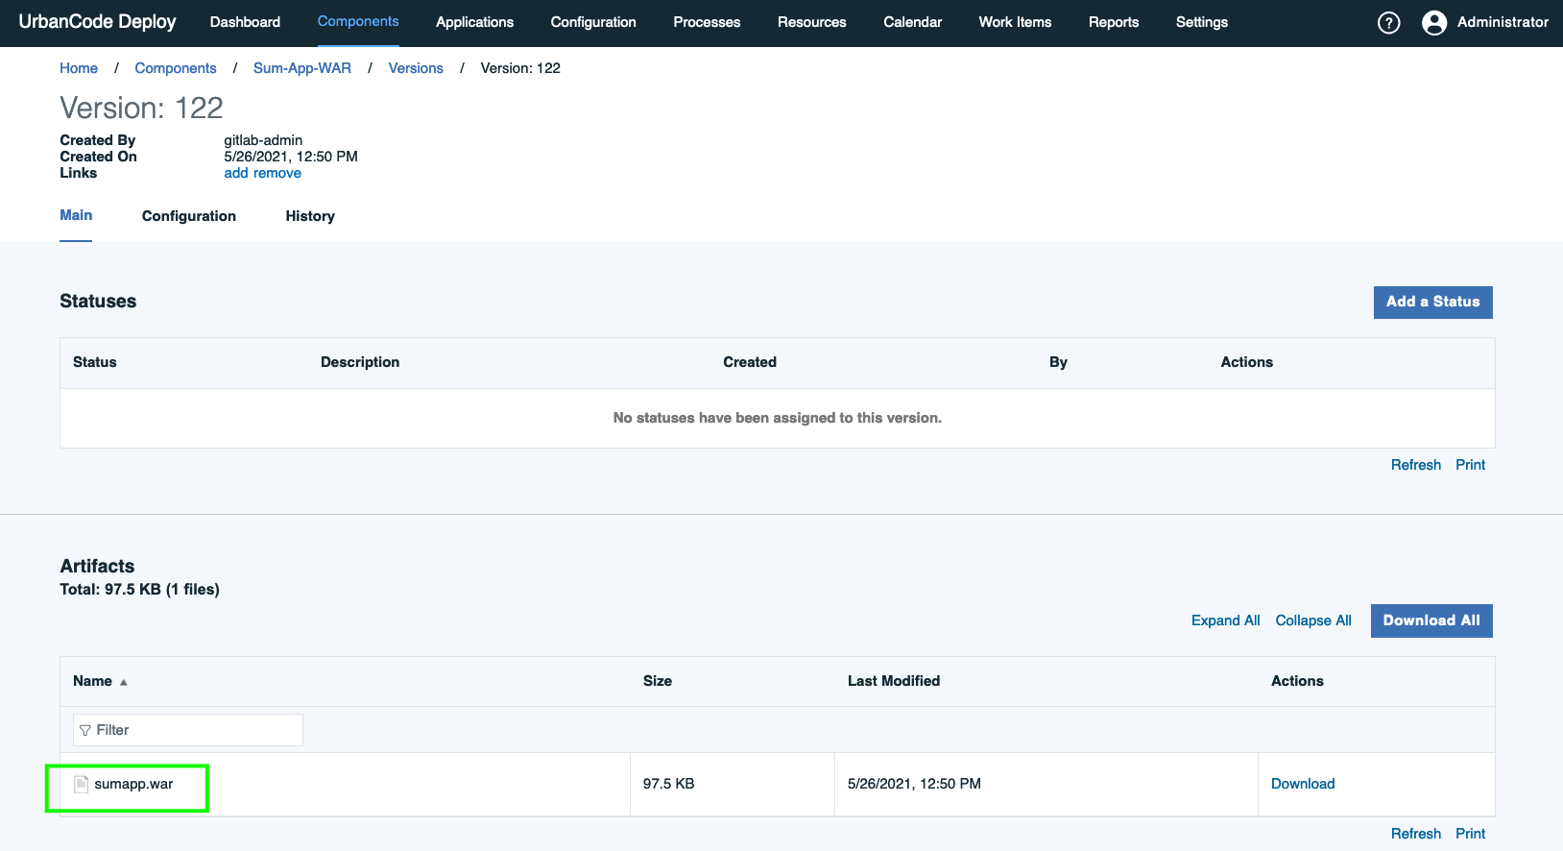
Task: Click the artifact Filter input field
Action: (188, 730)
